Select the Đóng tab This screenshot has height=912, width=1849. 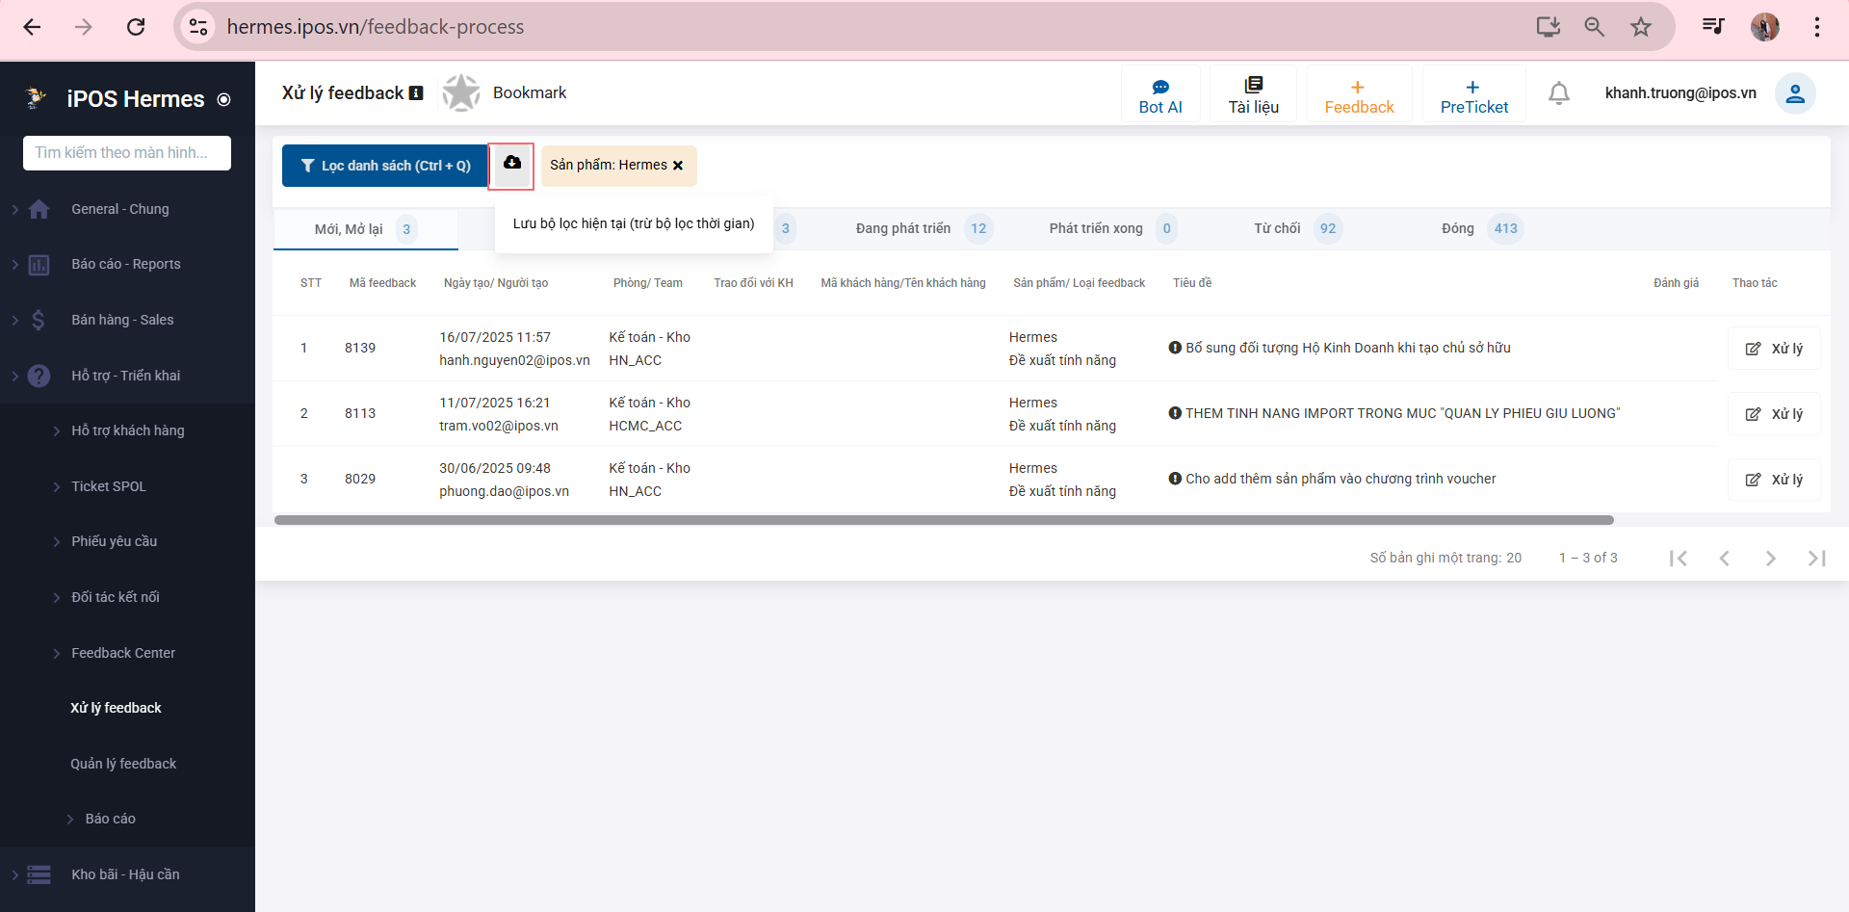click(x=1481, y=229)
